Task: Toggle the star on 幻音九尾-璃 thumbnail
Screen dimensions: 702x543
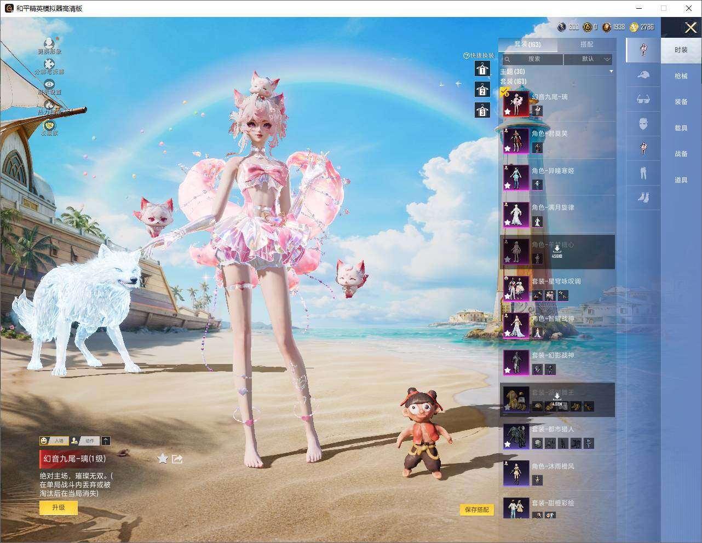Action: pos(508,112)
